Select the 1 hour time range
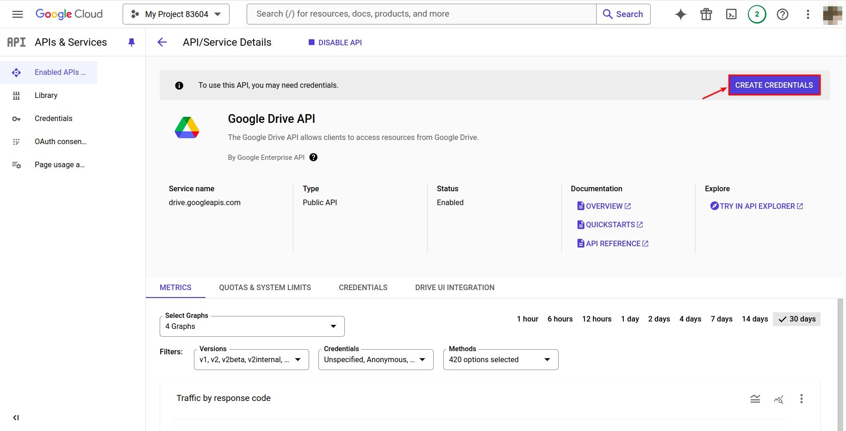This screenshot has height=431, width=846. click(527, 319)
